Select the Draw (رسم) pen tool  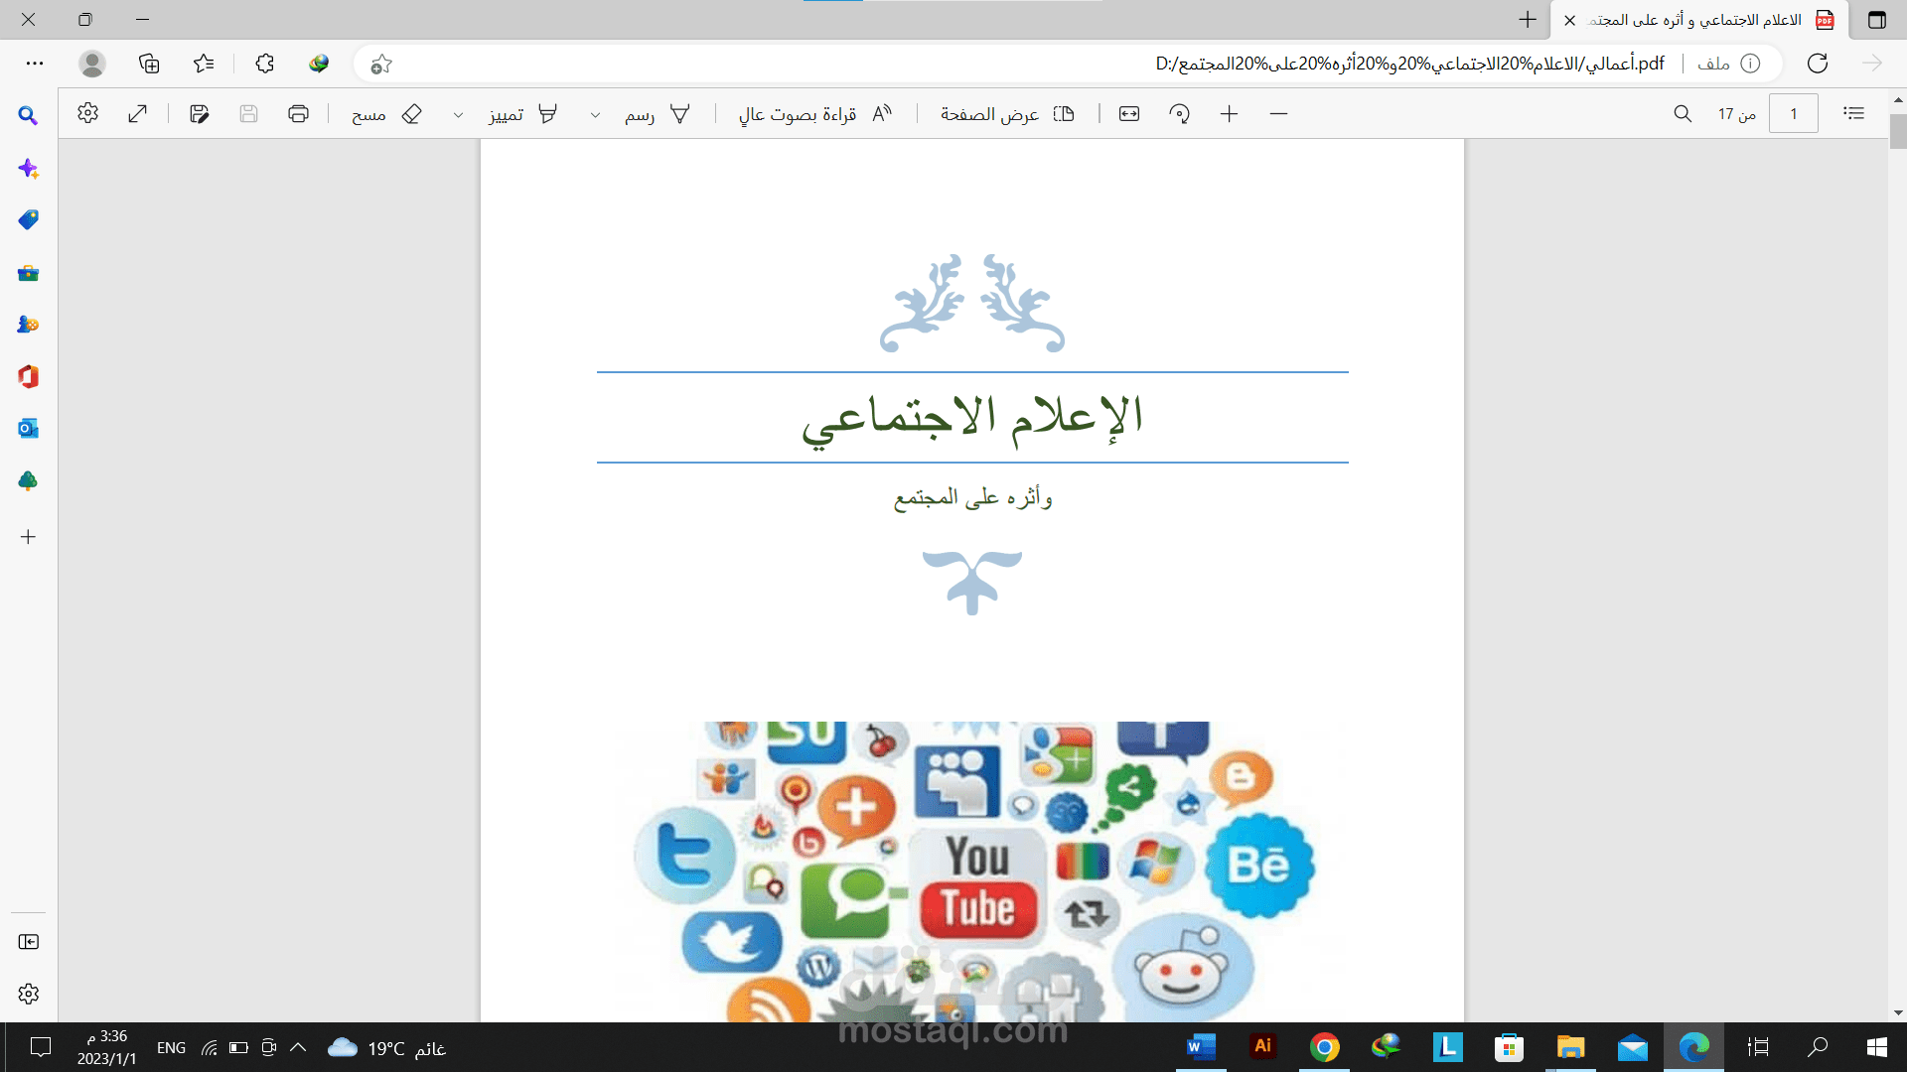click(x=657, y=114)
